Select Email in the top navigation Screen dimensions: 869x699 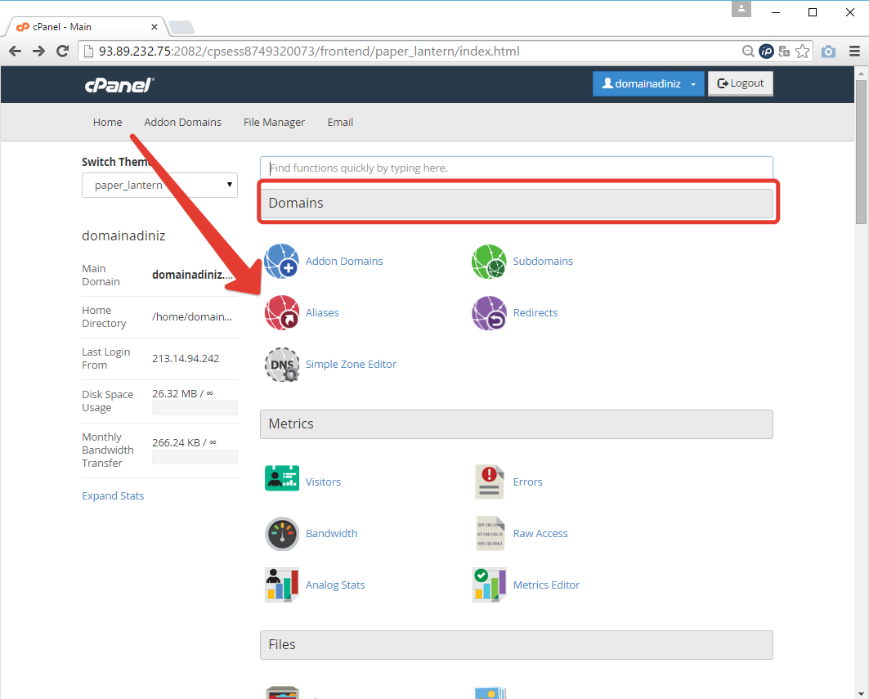pos(340,123)
